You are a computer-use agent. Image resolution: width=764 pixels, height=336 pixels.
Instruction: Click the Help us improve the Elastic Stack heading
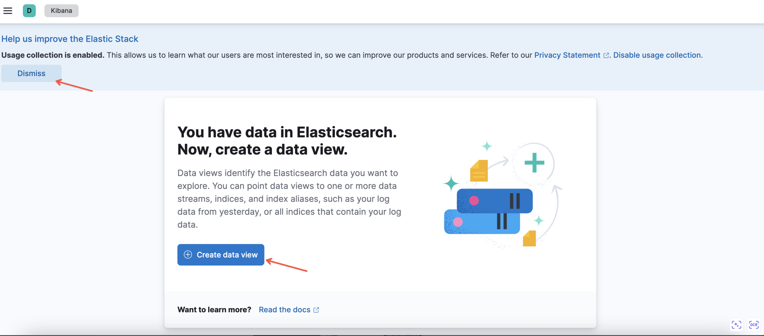[70, 39]
